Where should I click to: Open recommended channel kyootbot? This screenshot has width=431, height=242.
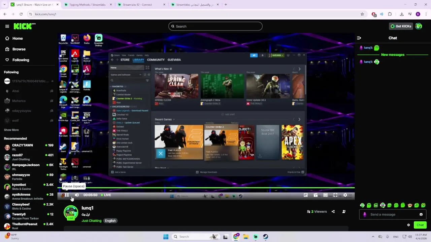(29, 187)
